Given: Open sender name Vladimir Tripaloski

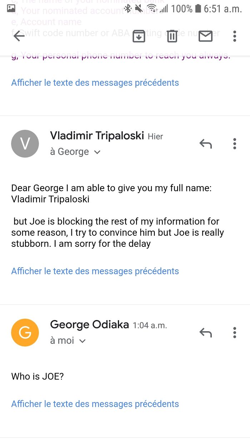Looking at the screenshot, I should [97, 136].
